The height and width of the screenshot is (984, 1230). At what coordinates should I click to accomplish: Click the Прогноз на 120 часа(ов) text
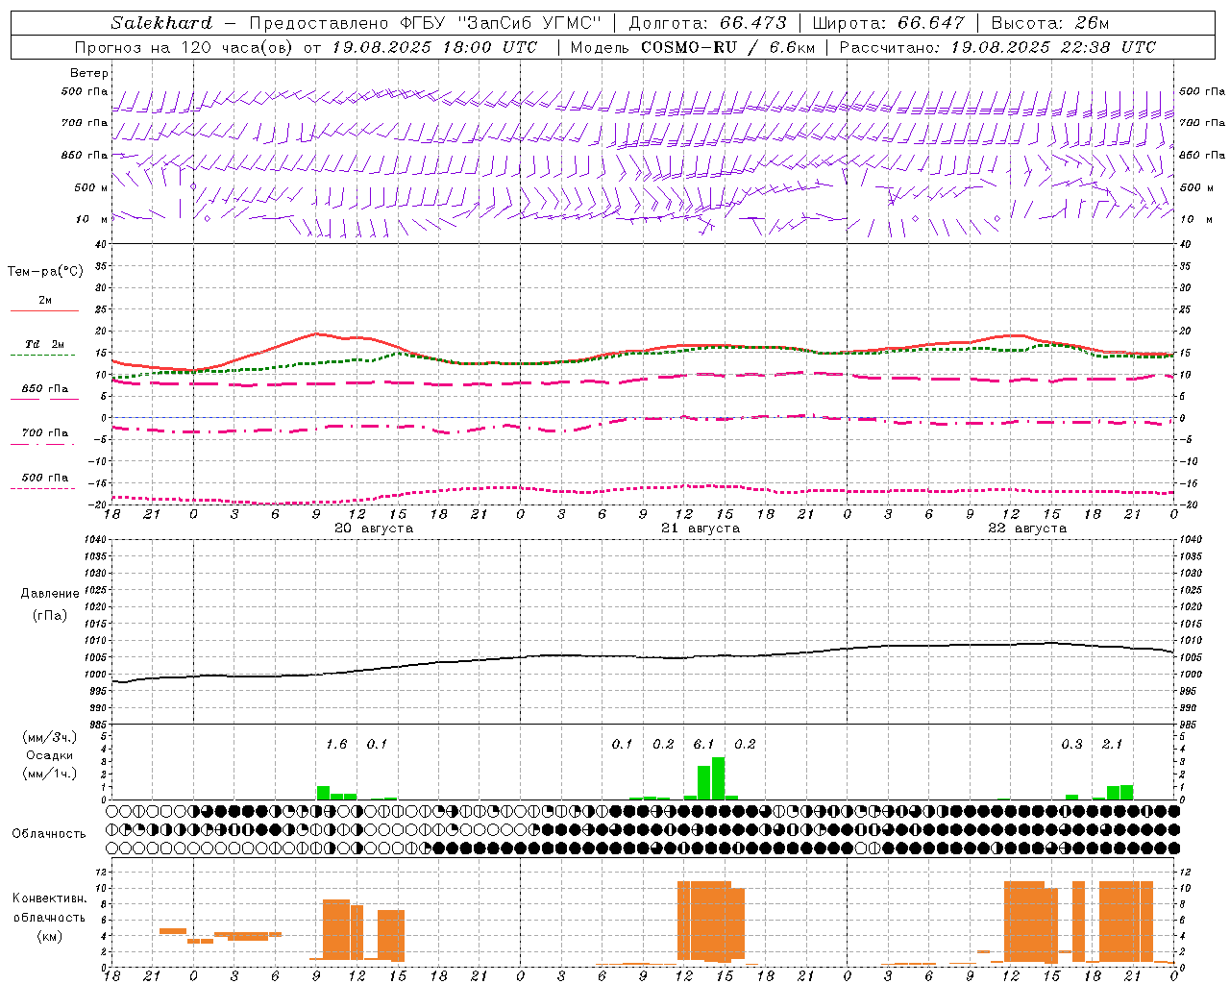[185, 47]
